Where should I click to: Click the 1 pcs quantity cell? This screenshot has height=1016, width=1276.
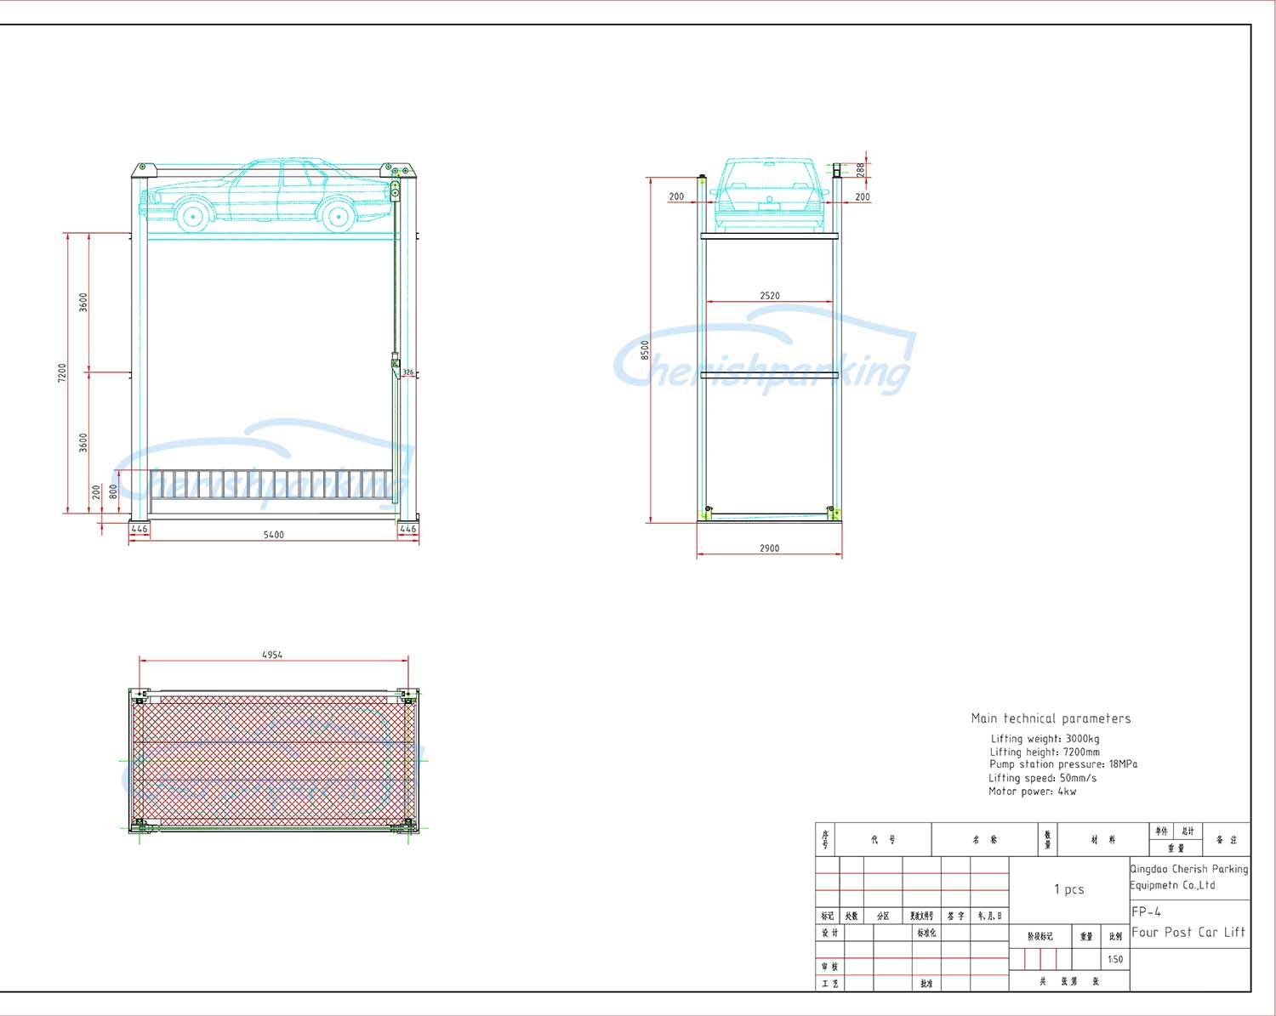[x=1068, y=889]
